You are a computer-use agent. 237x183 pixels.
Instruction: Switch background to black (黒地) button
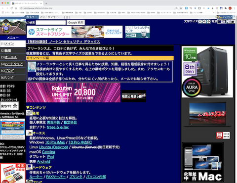point(222,21)
